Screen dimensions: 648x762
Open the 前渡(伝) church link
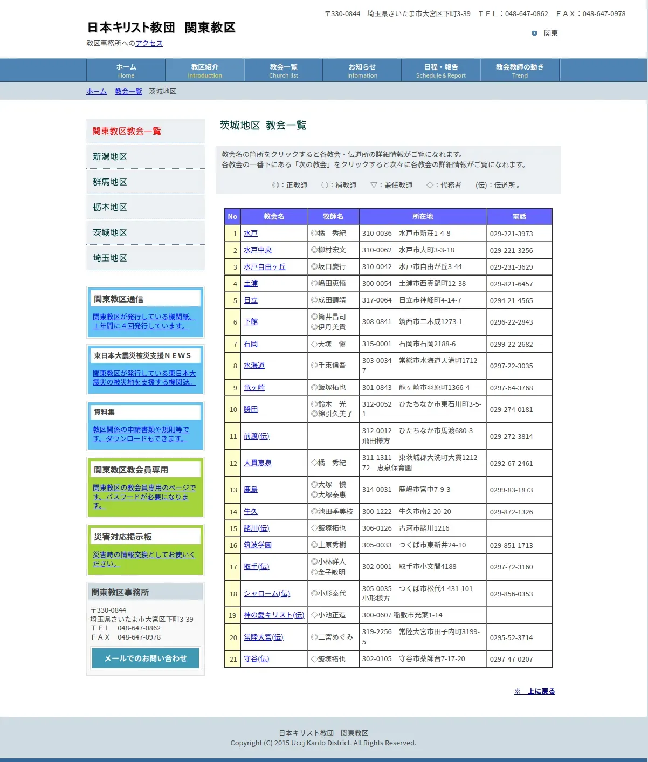[256, 436]
